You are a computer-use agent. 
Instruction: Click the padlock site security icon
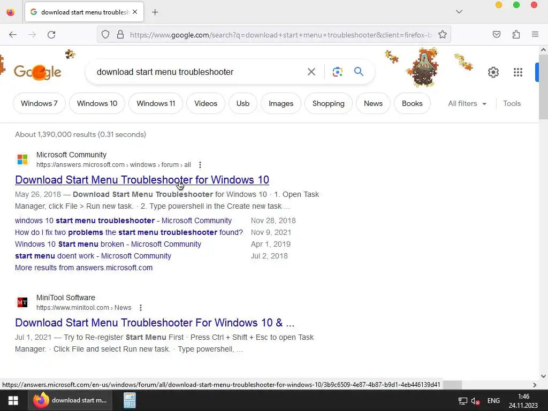point(120,35)
